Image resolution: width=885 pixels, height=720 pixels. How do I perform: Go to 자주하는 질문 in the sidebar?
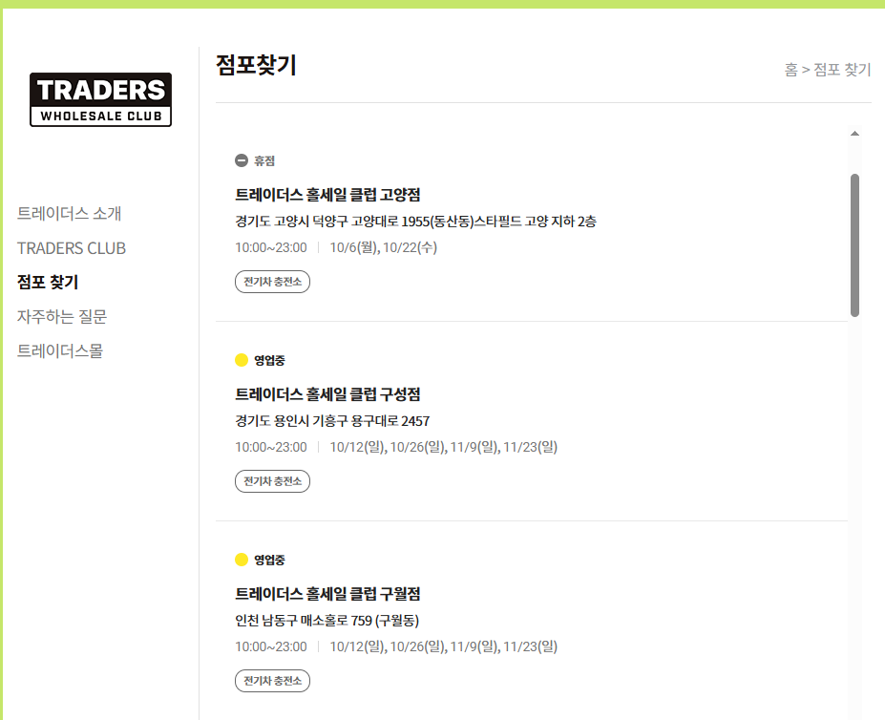point(62,316)
